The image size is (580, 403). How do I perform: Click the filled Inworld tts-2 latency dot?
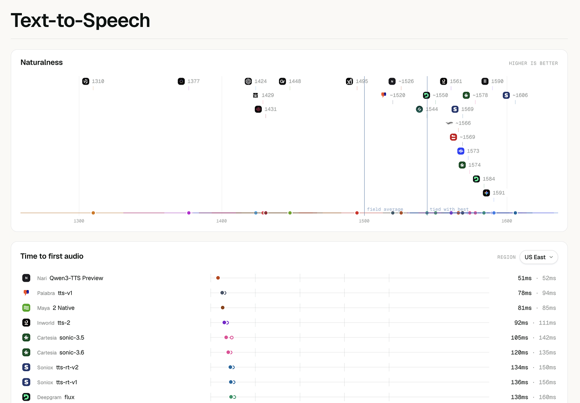224,323
